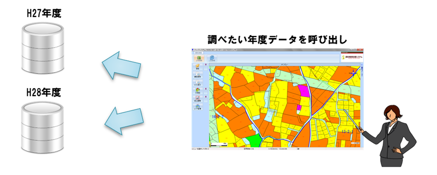Select the H27年度 database cylinder
The height and width of the screenshot is (175, 437).
[43, 48]
